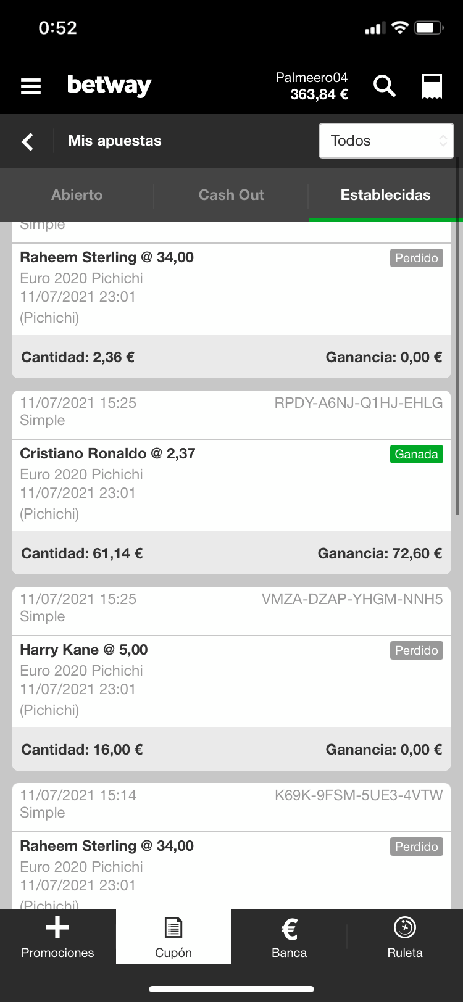Go back using the left chevron arrow
The image size is (463, 1002).
click(x=28, y=141)
